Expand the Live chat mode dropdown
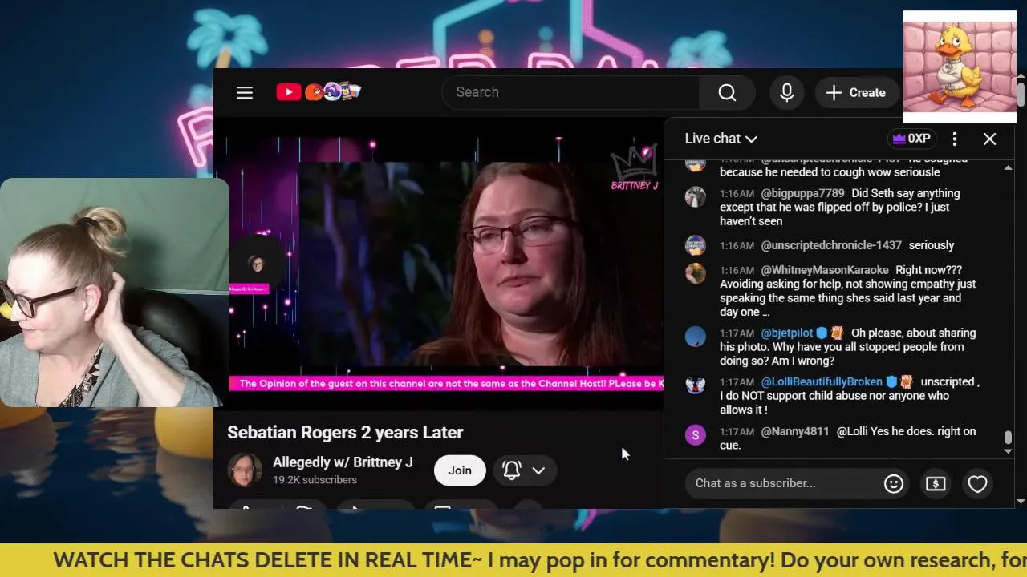Viewport: 1027px width, 577px height. click(721, 139)
